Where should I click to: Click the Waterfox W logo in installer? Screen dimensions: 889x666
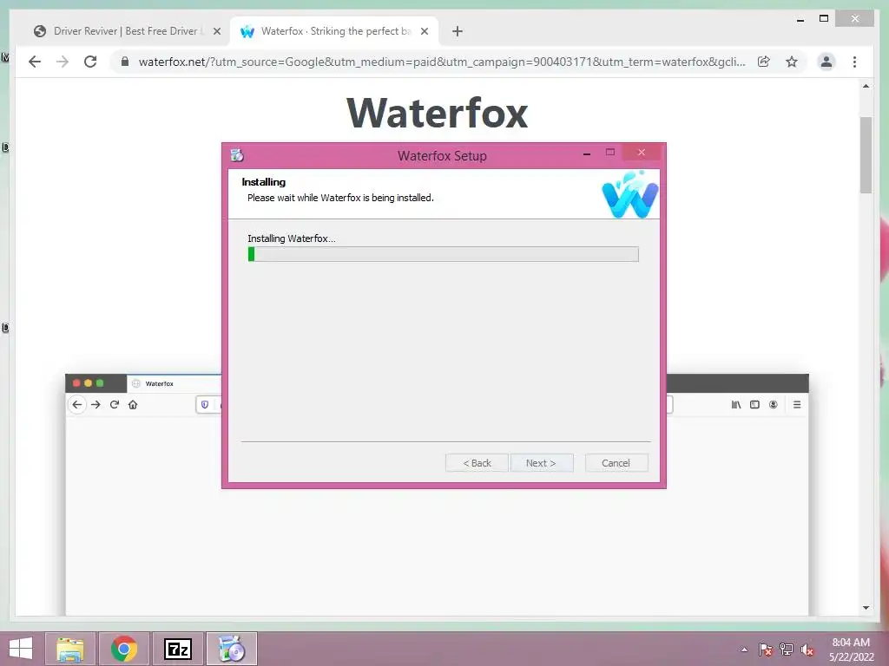tap(630, 194)
